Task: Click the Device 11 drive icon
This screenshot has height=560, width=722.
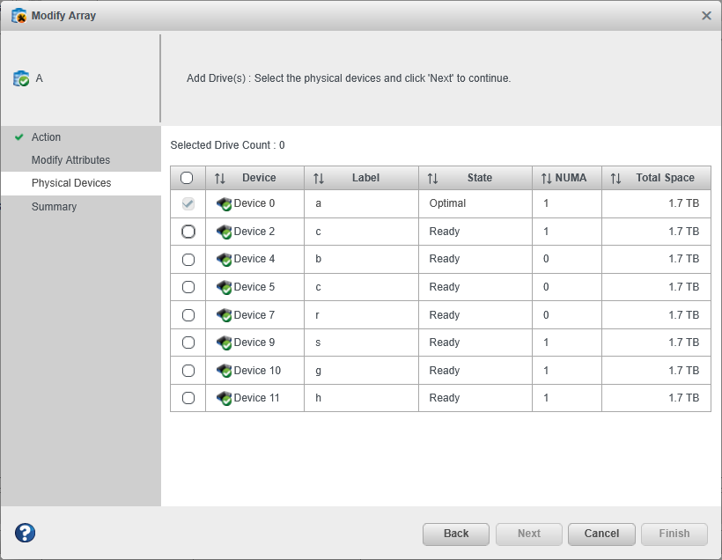Action: coord(224,398)
